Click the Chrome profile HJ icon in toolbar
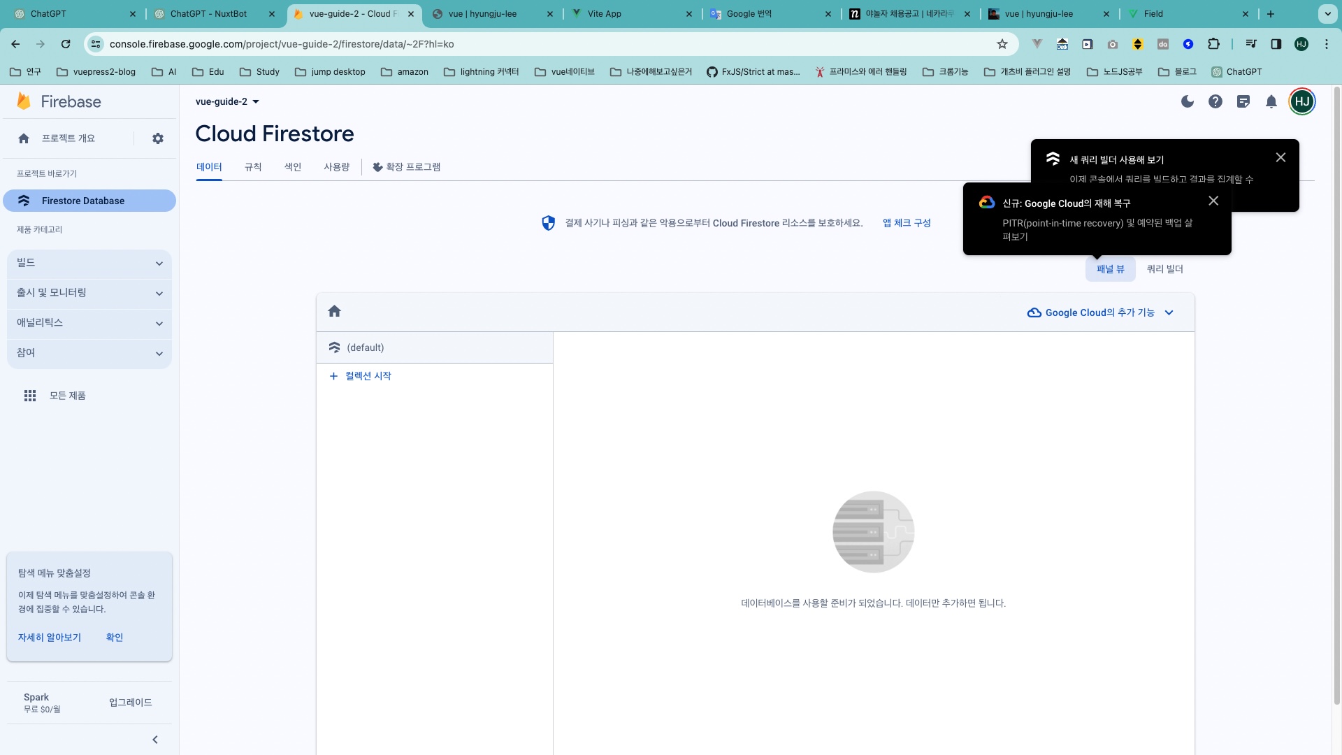This screenshot has height=755, width=1342. click(x=1301, y=44)
